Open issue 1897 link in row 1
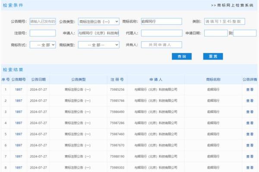 click(x=19, y=89)
